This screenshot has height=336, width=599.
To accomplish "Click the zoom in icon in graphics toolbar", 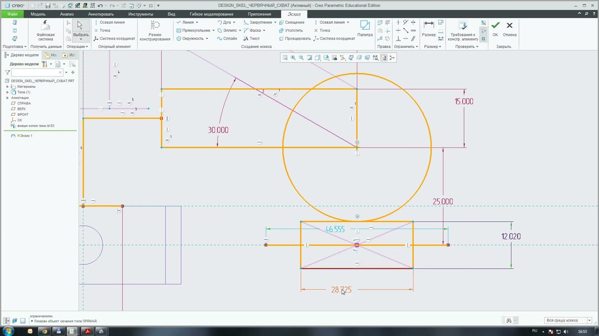I will point(293,58).
